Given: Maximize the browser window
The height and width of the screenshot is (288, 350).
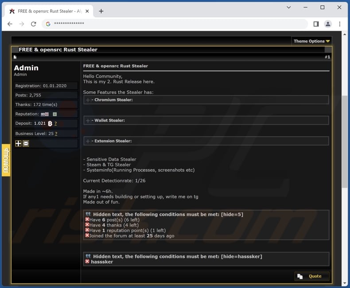Looking at the screenshot, I should (x=323, y=8).
